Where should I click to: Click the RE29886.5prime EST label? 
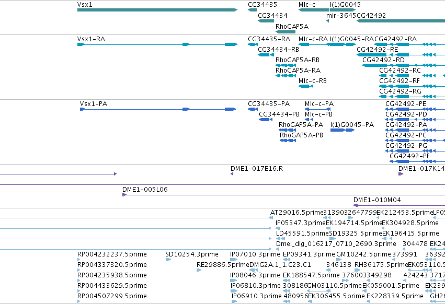click(223, 265)
